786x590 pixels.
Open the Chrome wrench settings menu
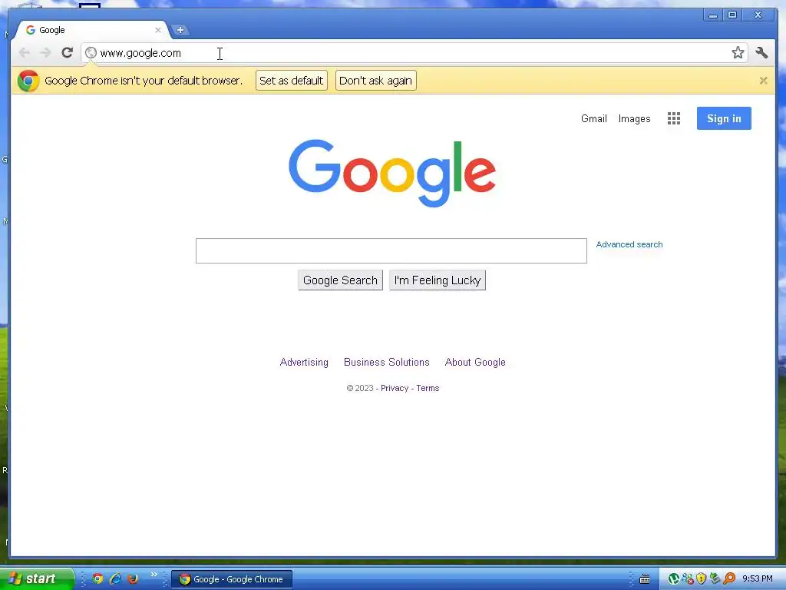pyautogui.click(x=761, y=53)
